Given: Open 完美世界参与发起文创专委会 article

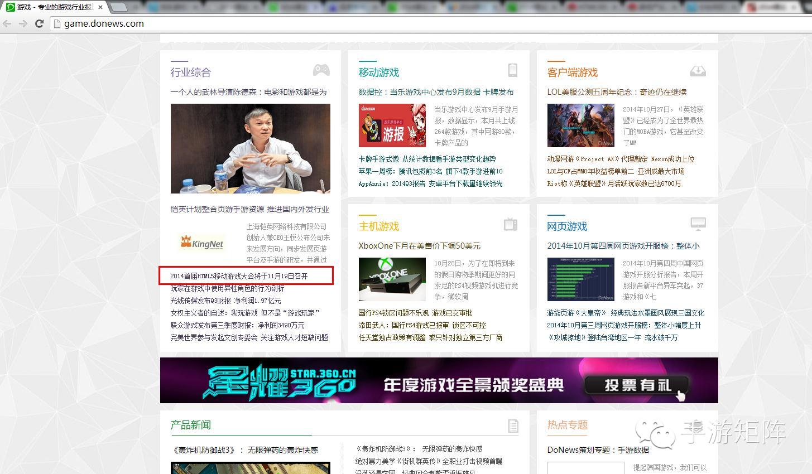Looking at the screenshot, I should 249,337.
